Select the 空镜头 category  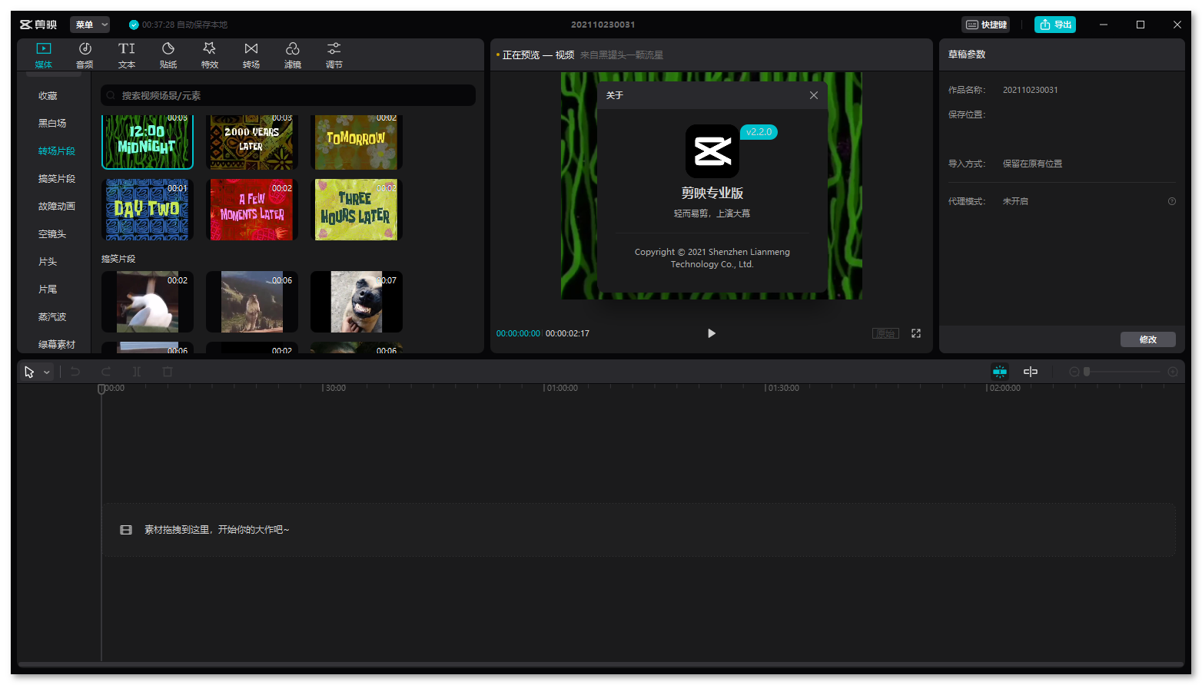click(52, 234)
